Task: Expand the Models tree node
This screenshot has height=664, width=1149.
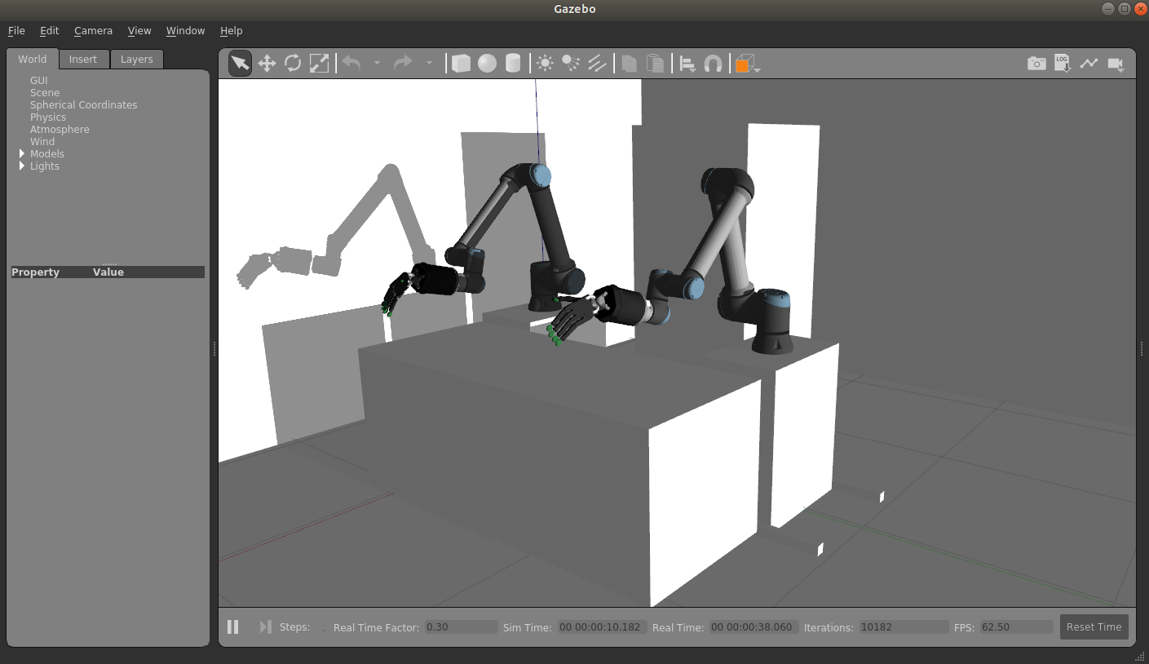Action: pos(22,153)
